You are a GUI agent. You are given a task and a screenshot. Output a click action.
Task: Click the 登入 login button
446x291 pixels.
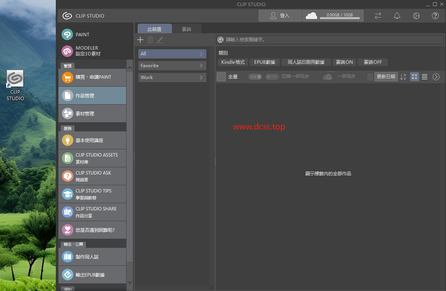[279, 16]
